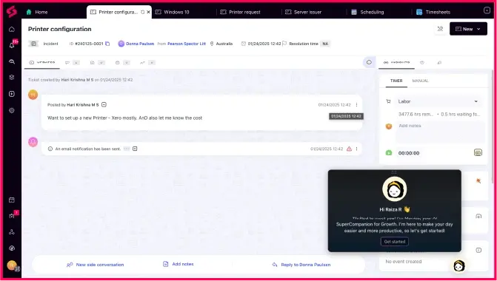The image size is (497, 281).
Task: Click the Incident type icon
Action: point(33,44)
